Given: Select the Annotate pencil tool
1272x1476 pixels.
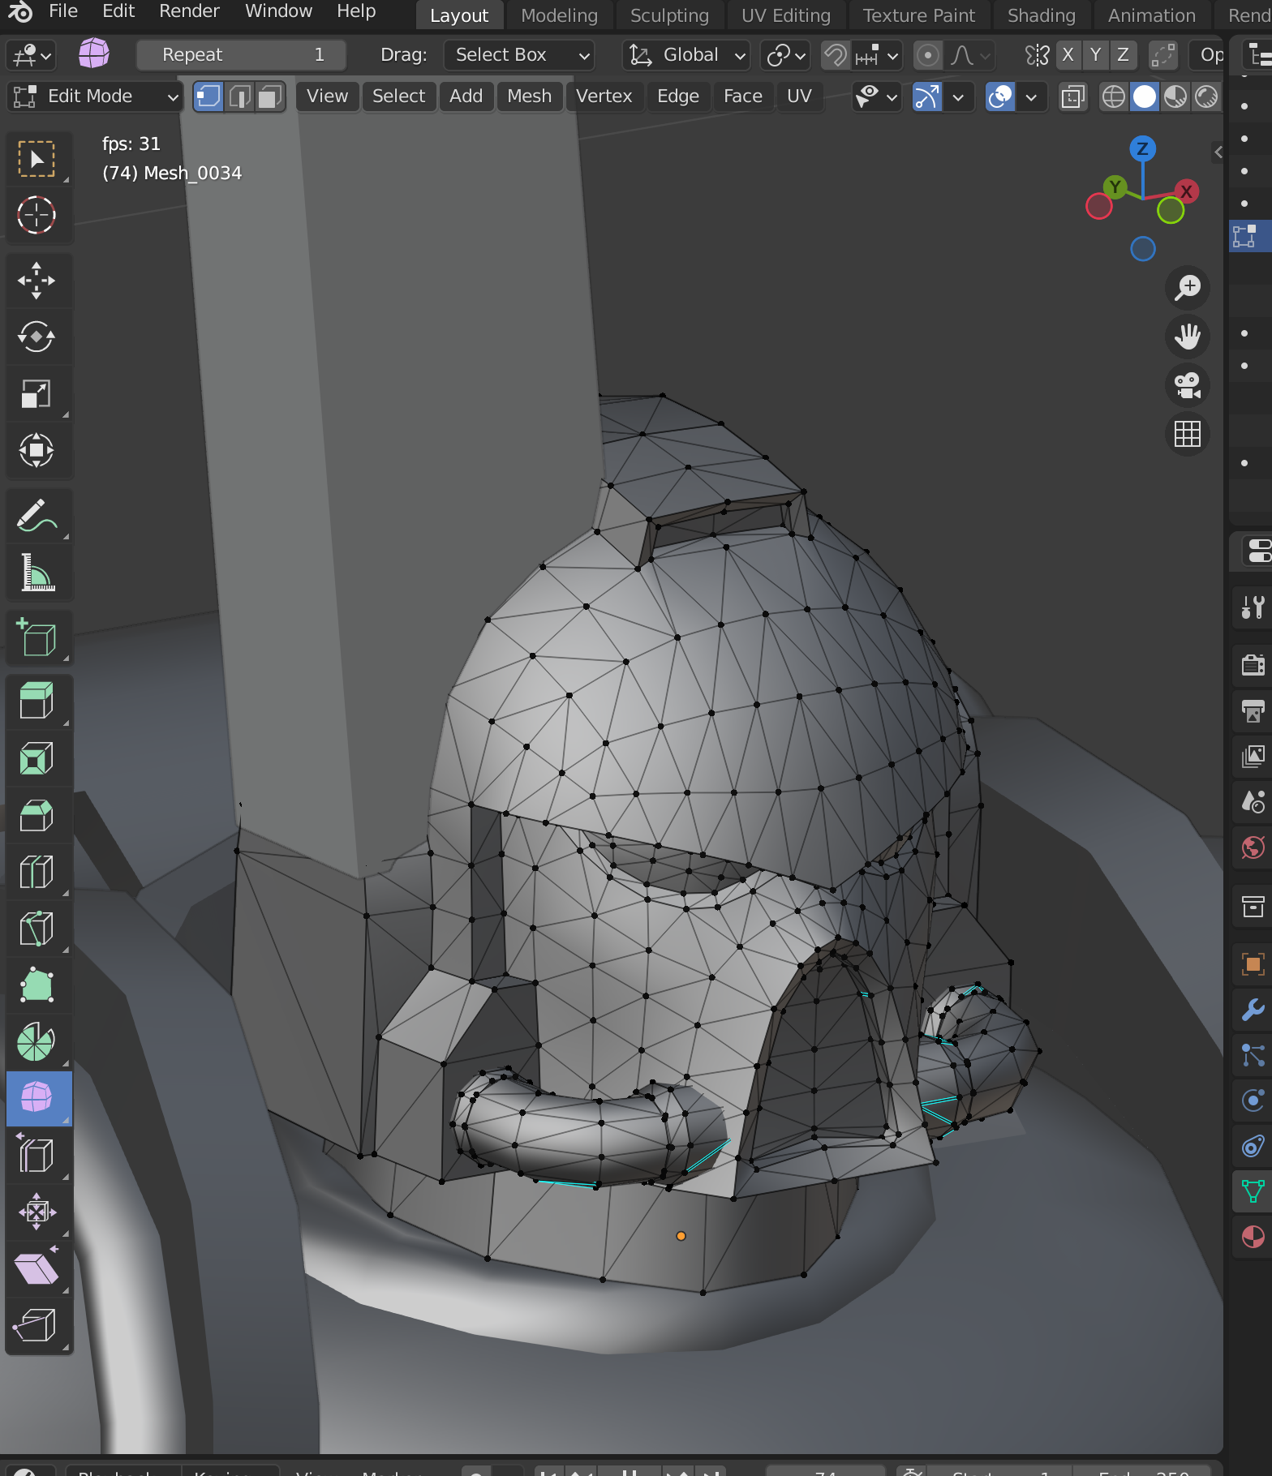Looking at the screenshot, I should (x=37, y=516).
